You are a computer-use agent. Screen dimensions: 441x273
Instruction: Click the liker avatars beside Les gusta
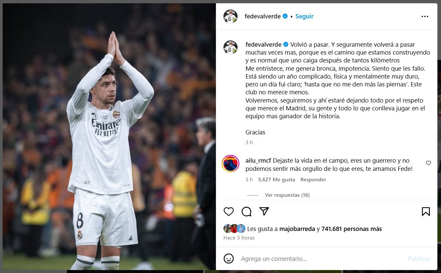coord(234,229)
